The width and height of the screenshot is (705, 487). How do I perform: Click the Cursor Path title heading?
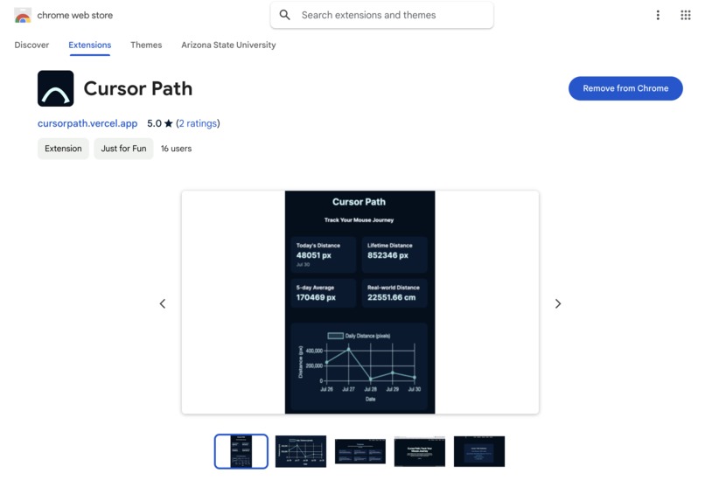click(x=138, y=88)
